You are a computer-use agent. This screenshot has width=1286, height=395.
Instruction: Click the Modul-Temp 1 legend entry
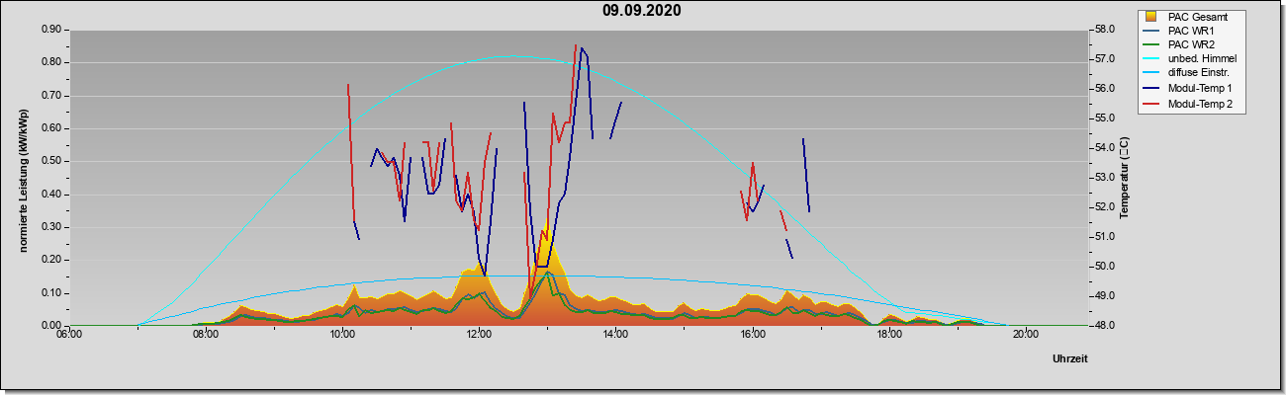pyautogui.click(x=1188, y=89)
